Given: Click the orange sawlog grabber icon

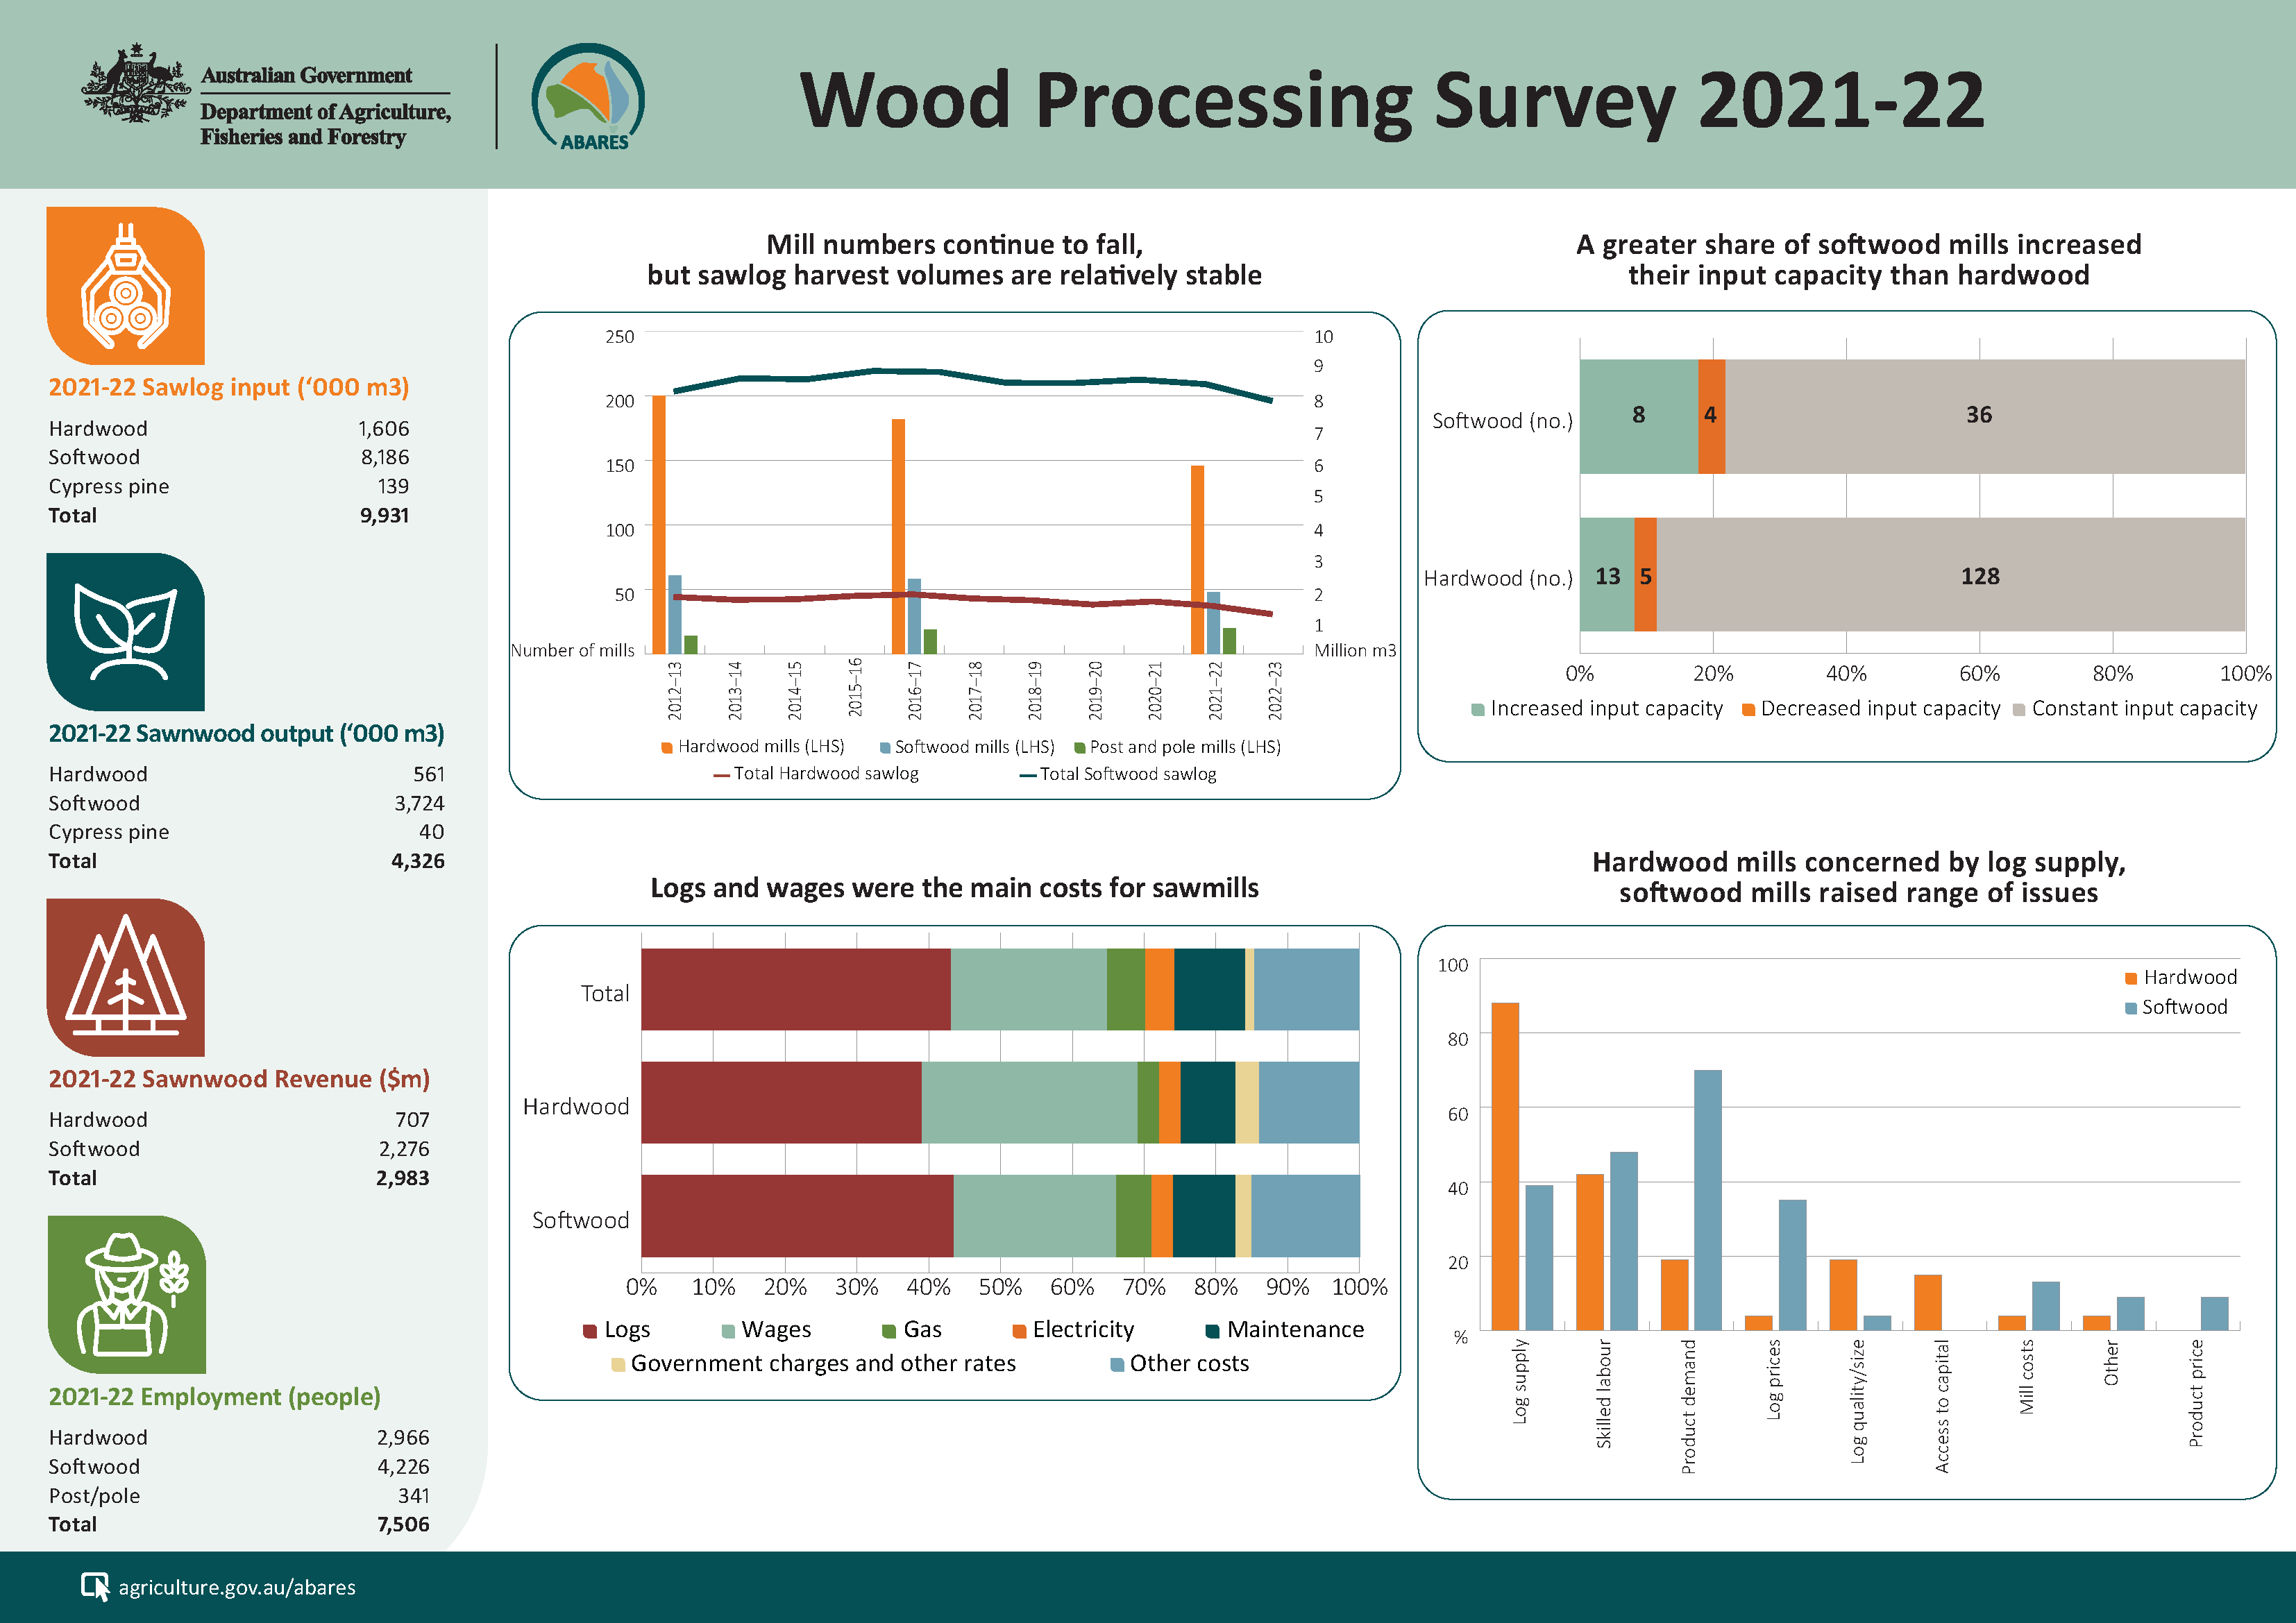Looking at the screenshot, I should coord(126,286).
